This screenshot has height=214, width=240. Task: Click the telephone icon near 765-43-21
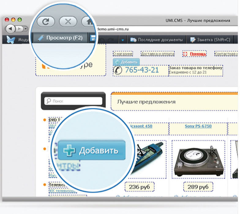[x=118, y=70]
